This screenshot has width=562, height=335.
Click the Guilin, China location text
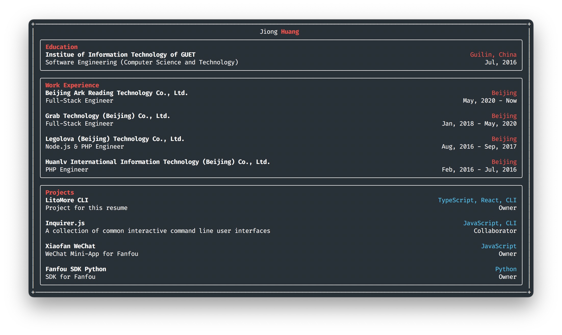point(493,55)
